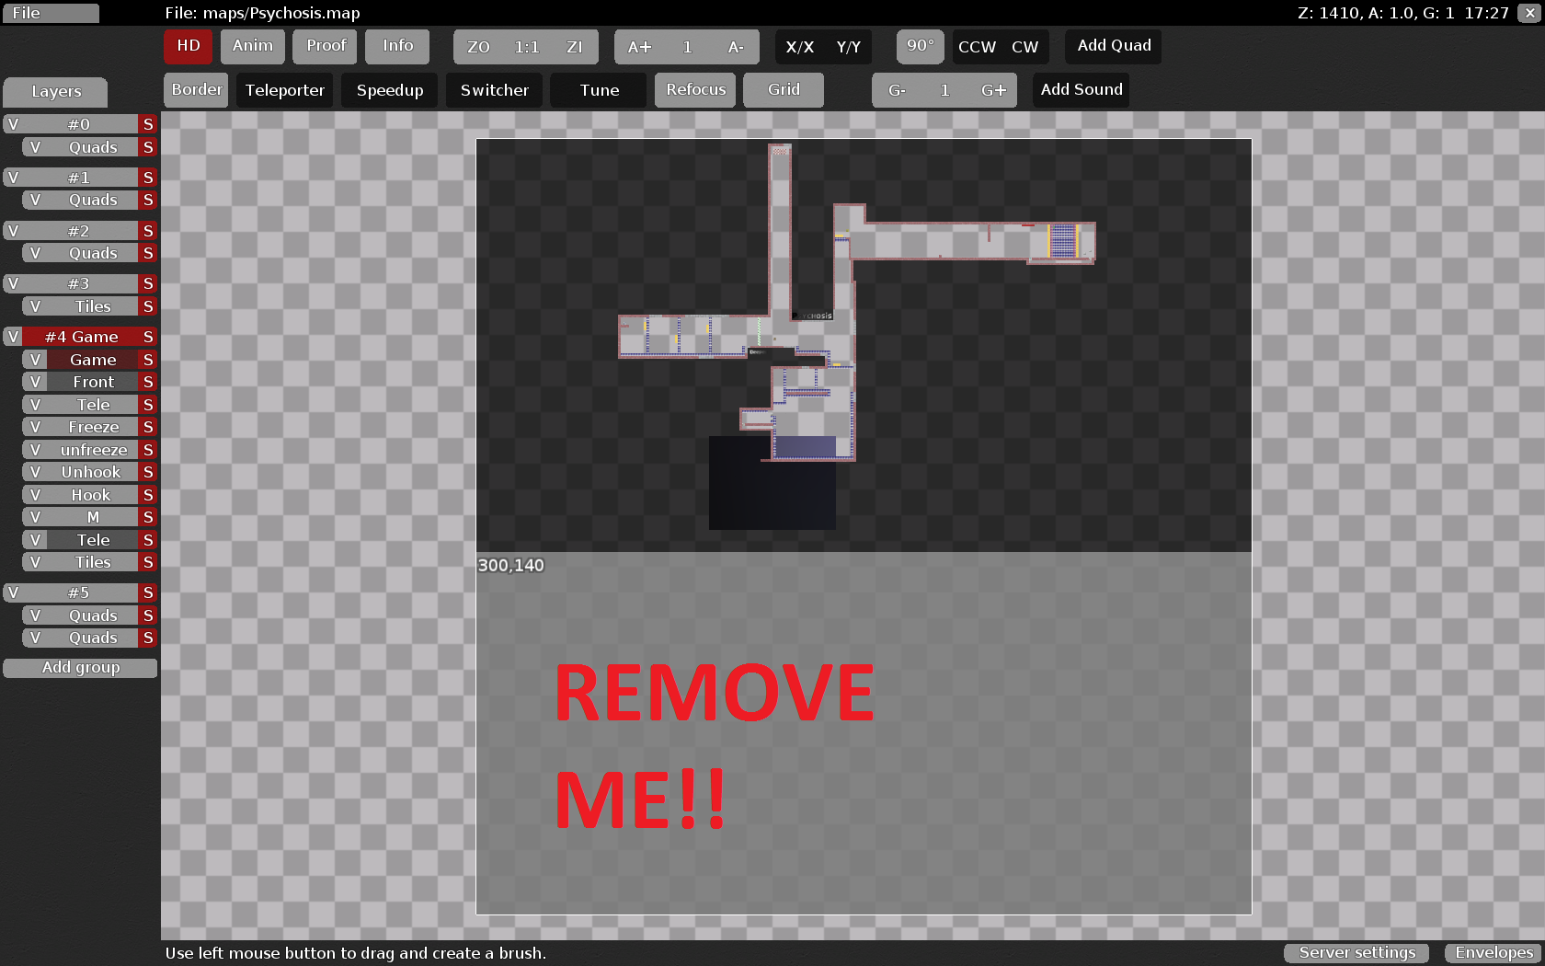Reset zoom with the 1:1 button
The width and height of the screenshot is (1545, 966).
[526, 47]
